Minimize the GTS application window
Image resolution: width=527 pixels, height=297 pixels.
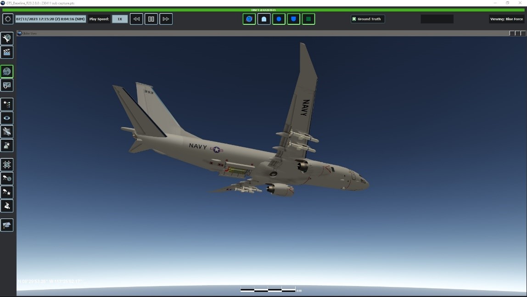[495, 3]
